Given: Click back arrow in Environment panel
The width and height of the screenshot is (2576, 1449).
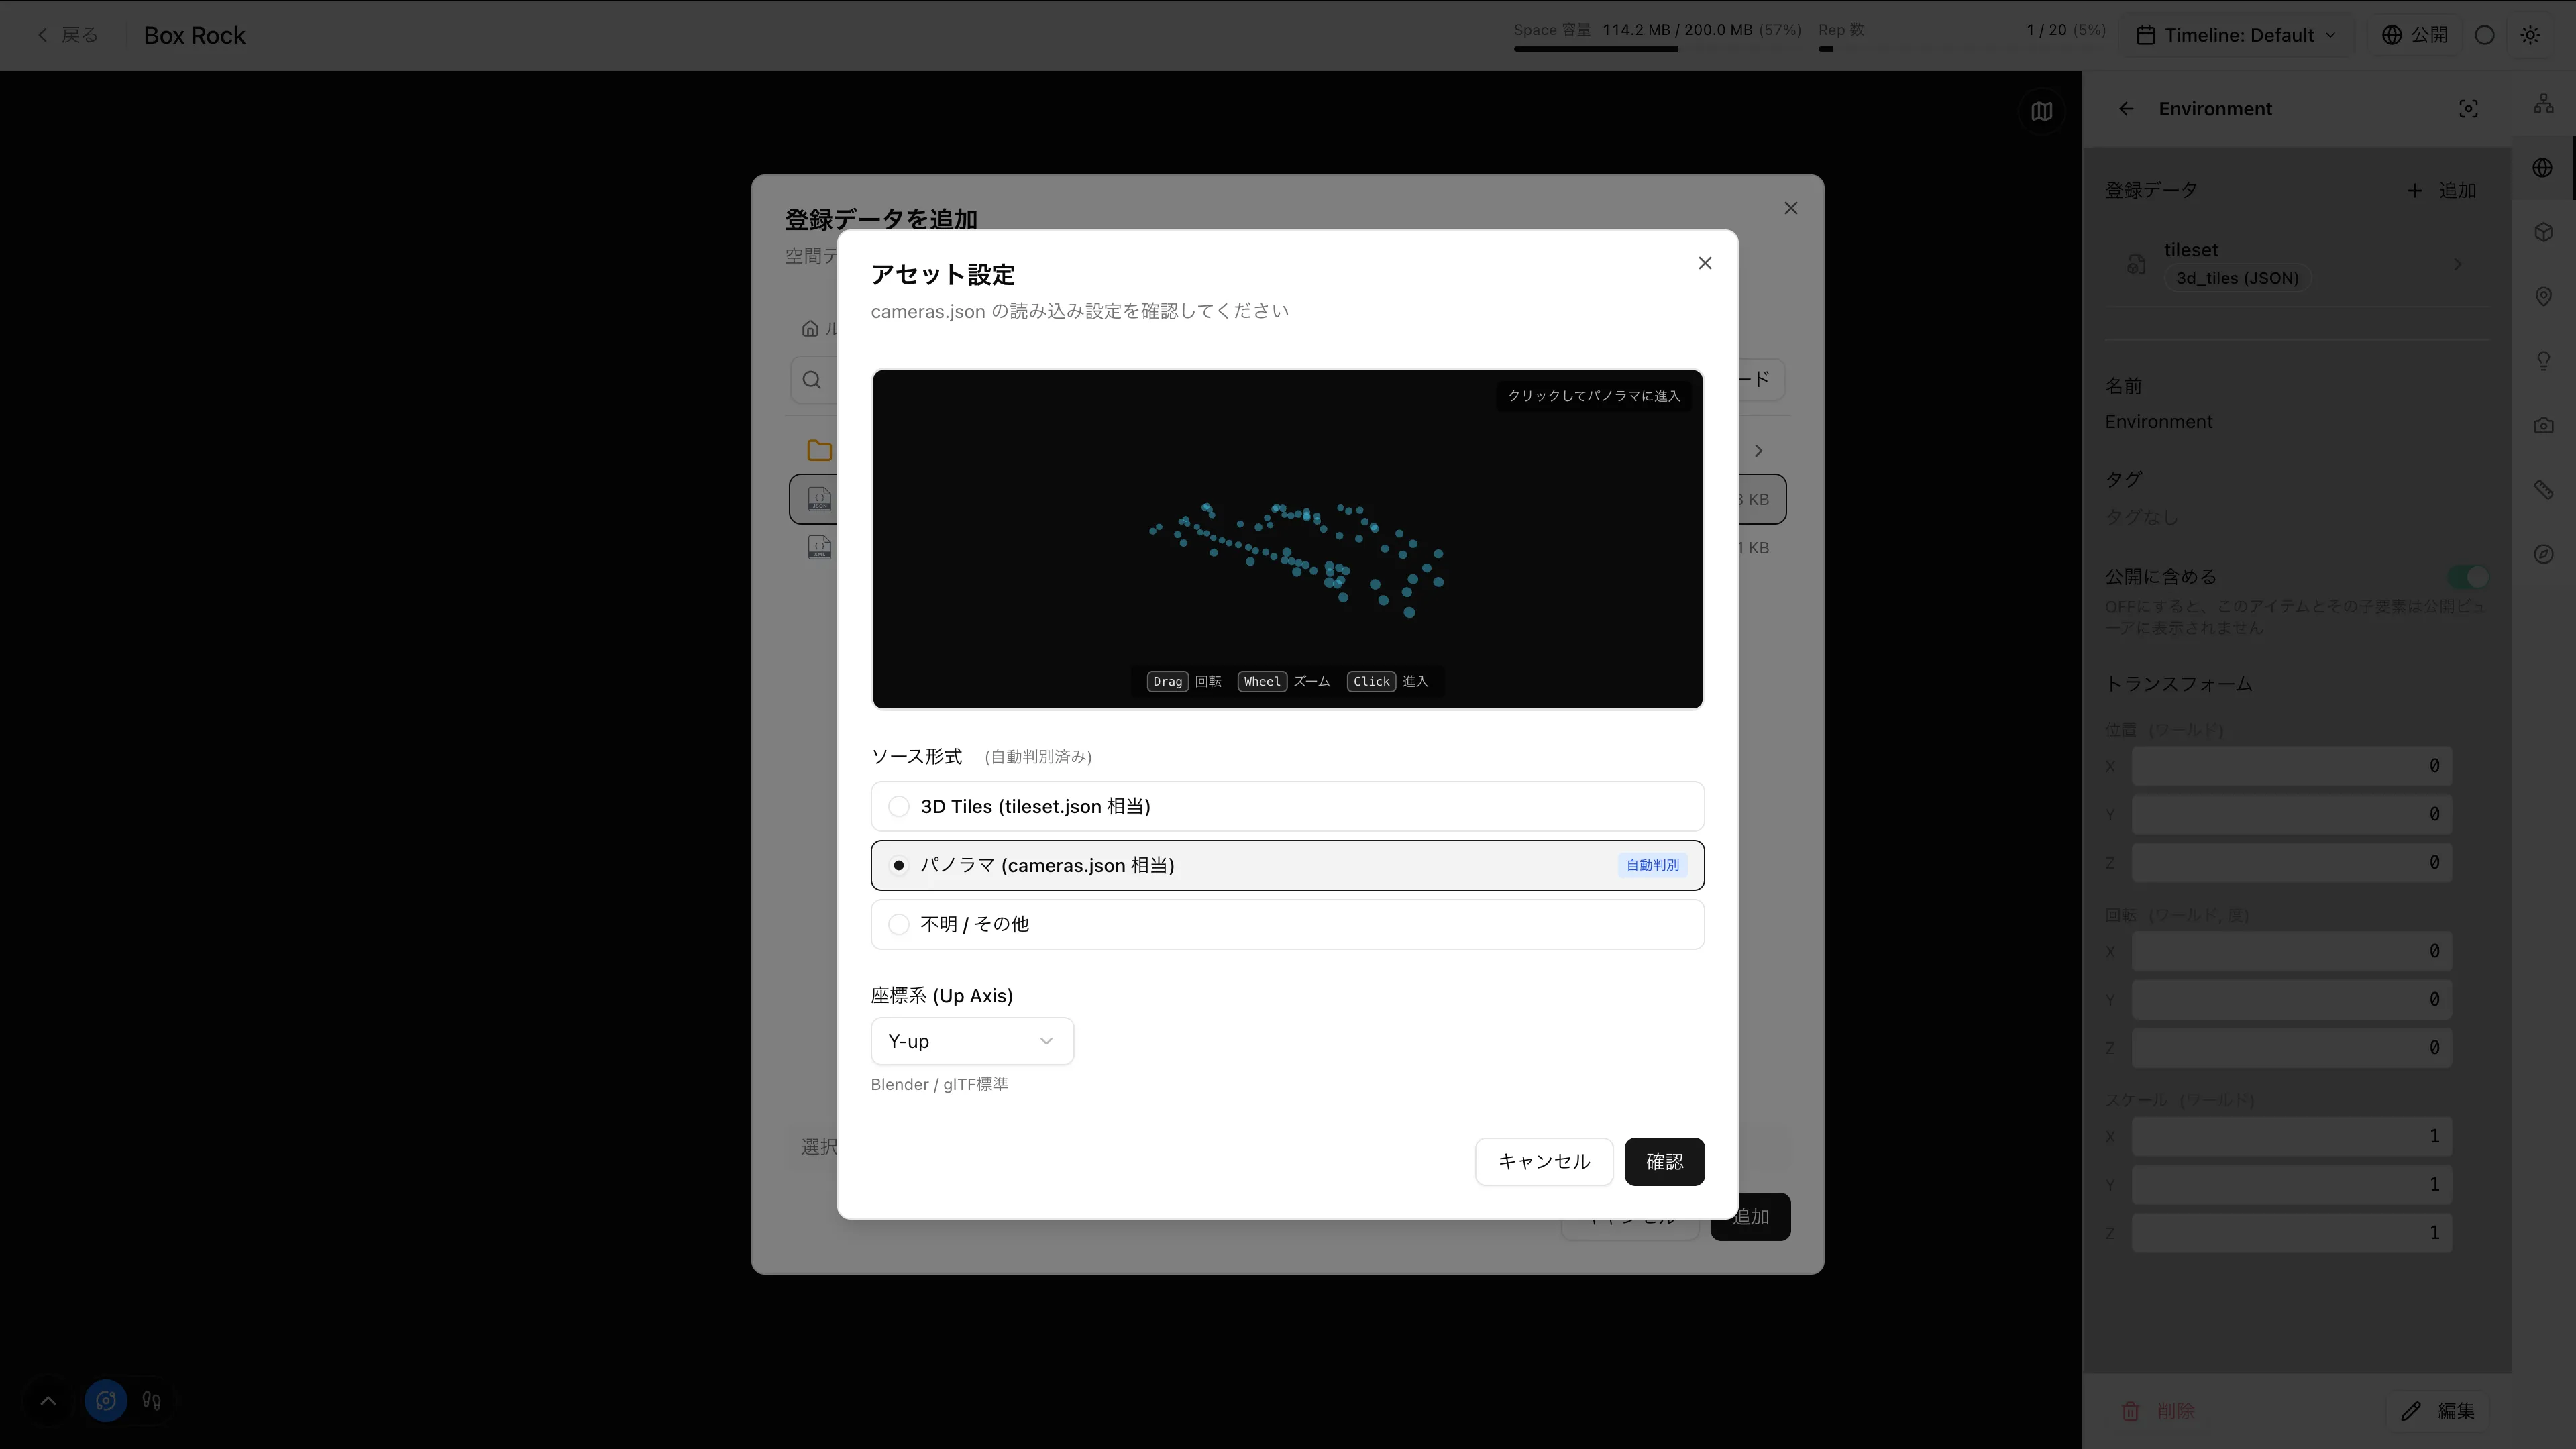Looking at the screenshot, I should click(2126, 109).
